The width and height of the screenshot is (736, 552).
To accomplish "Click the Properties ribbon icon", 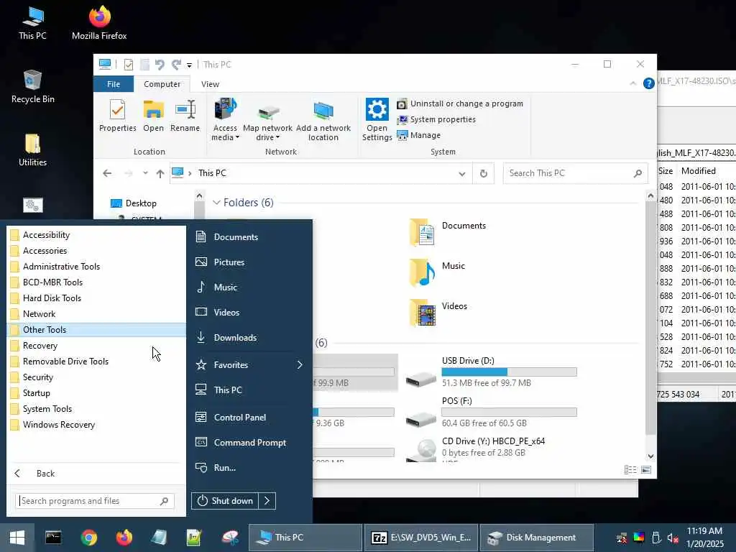I will pyautogui.click(x=117, y=116).
